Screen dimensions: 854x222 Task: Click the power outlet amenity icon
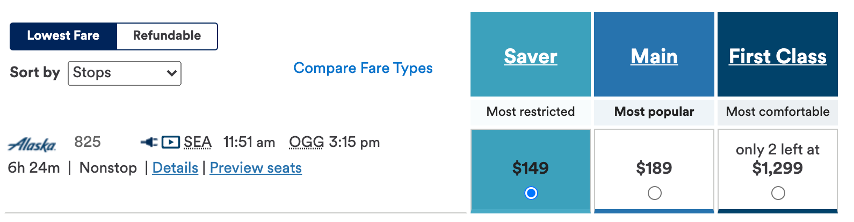click(x=149, y=142)
